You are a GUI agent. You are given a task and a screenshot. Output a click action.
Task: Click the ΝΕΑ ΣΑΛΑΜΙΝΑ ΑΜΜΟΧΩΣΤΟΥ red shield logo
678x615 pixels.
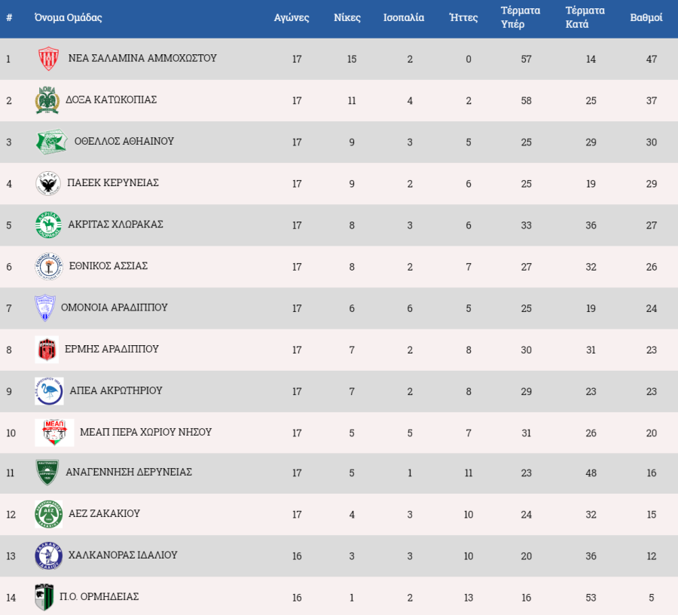point(48,58)
